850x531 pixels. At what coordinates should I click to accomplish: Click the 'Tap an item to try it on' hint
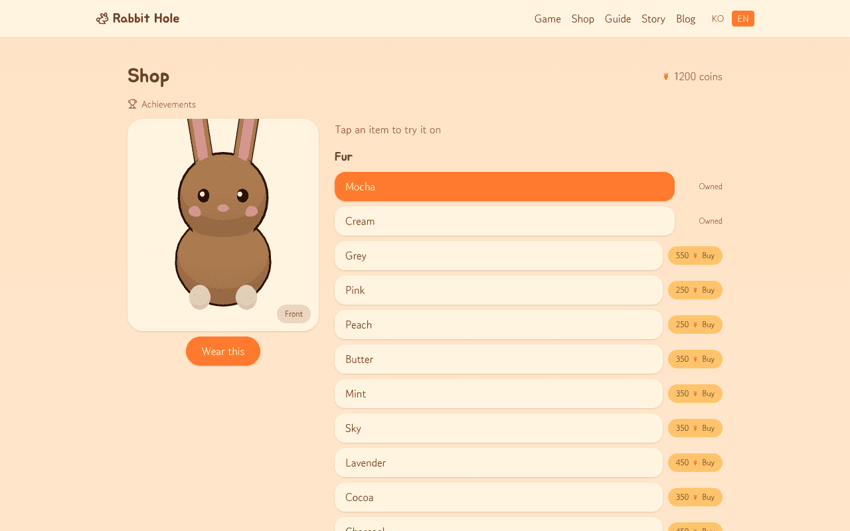pos(388,130)
